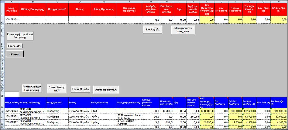Select 12.000,00 under Τελ Συν Αξία in row 28
The width and height of the screenshot is (288, 130).
coord(278,117)
